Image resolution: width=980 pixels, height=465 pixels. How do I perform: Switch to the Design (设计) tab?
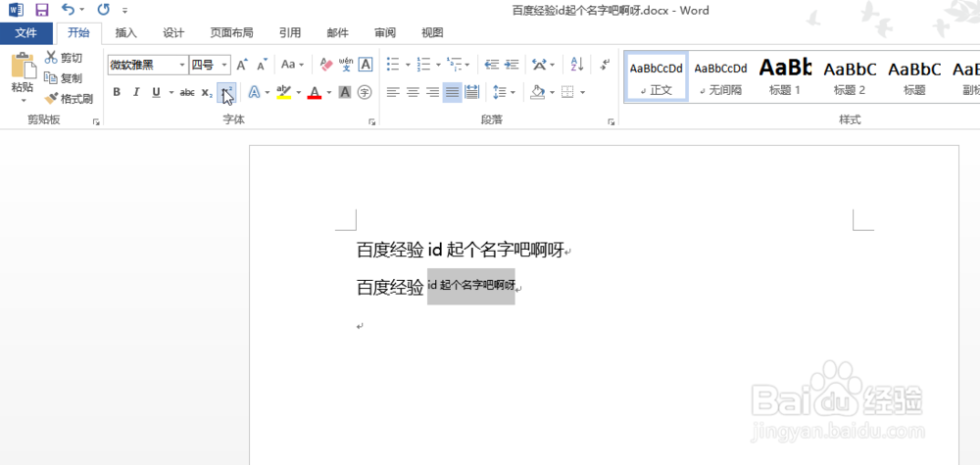pyautogui.click(x=173, y=33)
